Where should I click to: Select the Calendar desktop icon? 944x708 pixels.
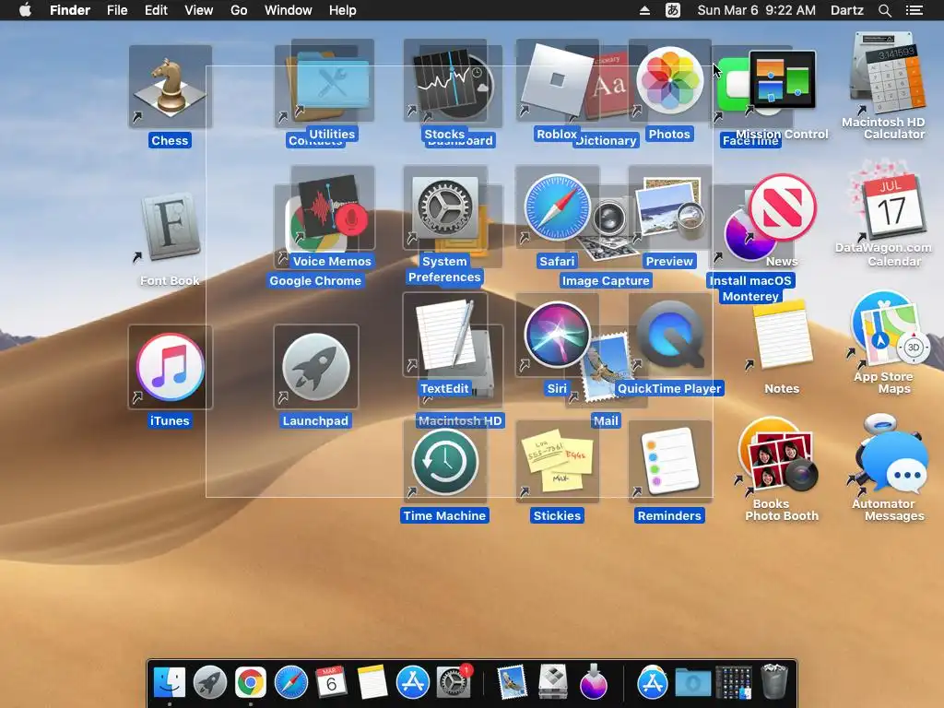[894, 205]
